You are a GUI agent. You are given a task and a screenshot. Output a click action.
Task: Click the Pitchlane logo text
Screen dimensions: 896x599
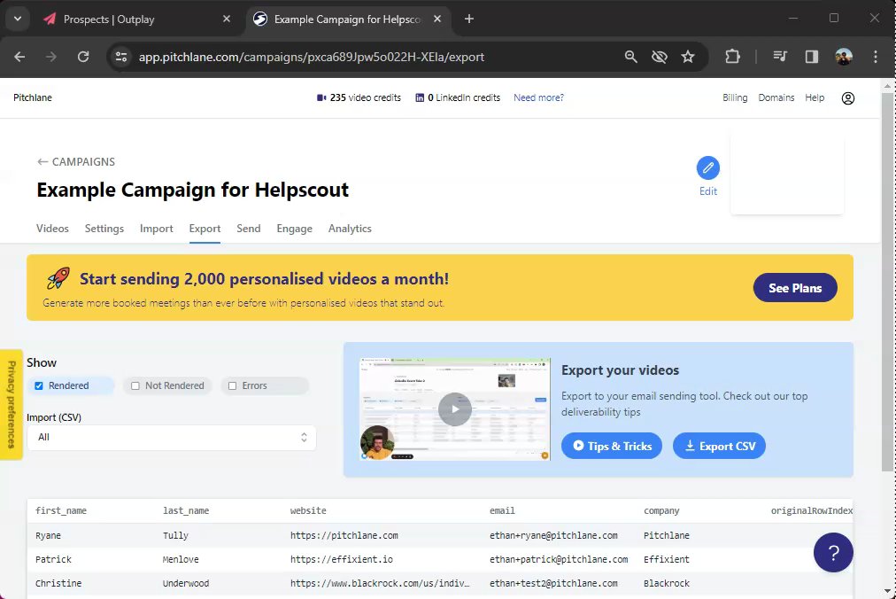point(33,97)
